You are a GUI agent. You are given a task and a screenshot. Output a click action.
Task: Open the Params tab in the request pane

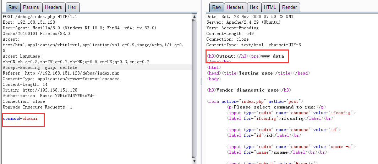(31, 7)
